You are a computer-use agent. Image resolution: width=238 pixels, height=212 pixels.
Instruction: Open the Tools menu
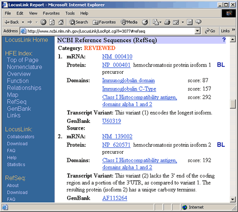pos(70,13)
